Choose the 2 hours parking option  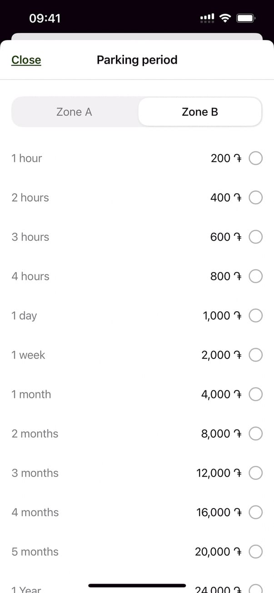(256, 198)
